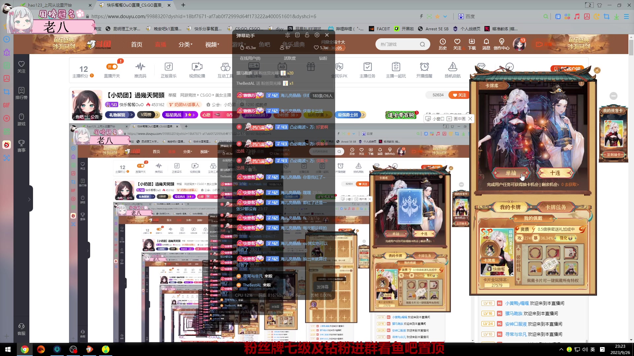Click the 签到抽卡 check-in draw button

[x=614, y=155]
